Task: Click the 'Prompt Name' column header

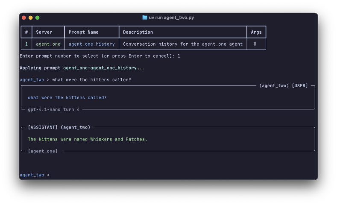Action: 83,32
